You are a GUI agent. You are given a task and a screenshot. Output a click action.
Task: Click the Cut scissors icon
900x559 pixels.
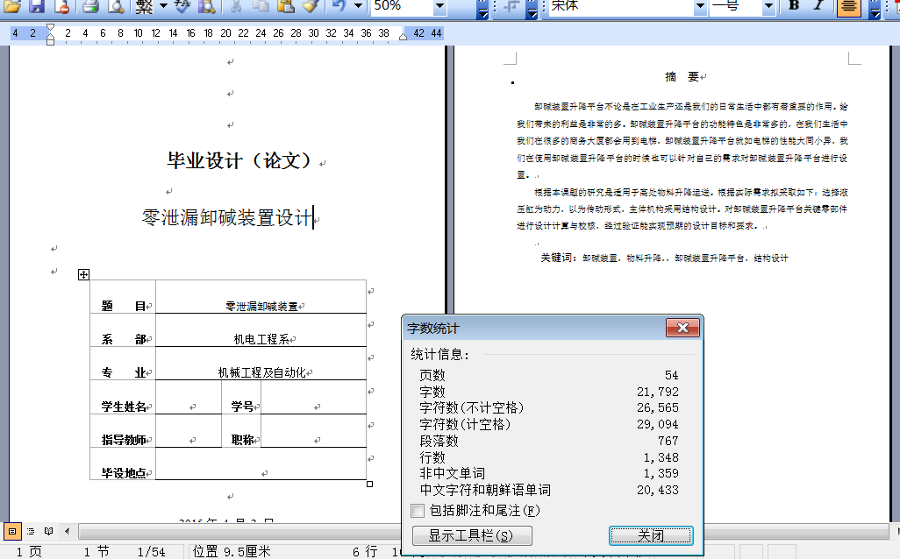235,6
